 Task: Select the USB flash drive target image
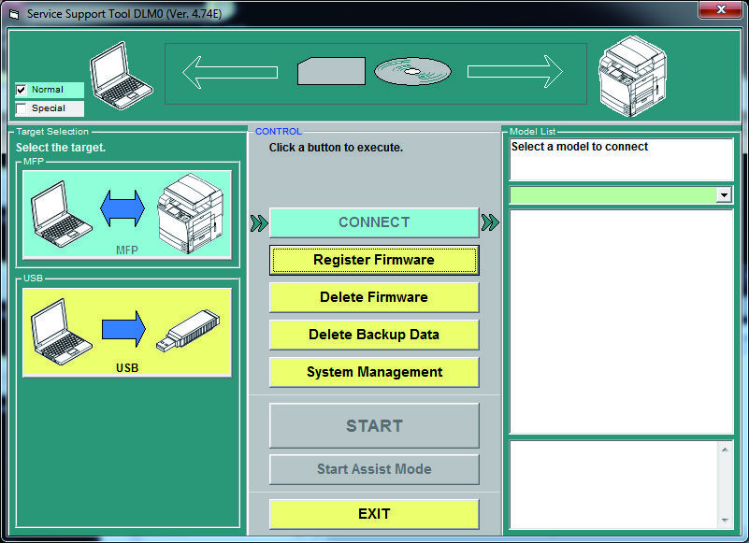(x=127, y=333)
